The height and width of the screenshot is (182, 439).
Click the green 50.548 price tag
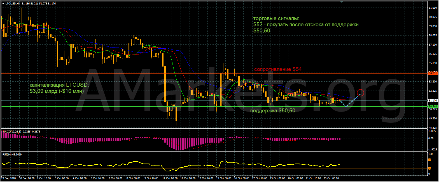[432, 107]
